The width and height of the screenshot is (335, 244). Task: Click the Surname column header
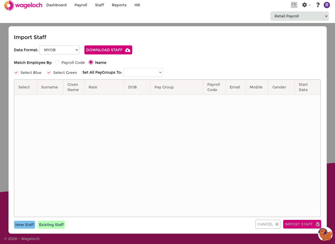tap(50, 87)
